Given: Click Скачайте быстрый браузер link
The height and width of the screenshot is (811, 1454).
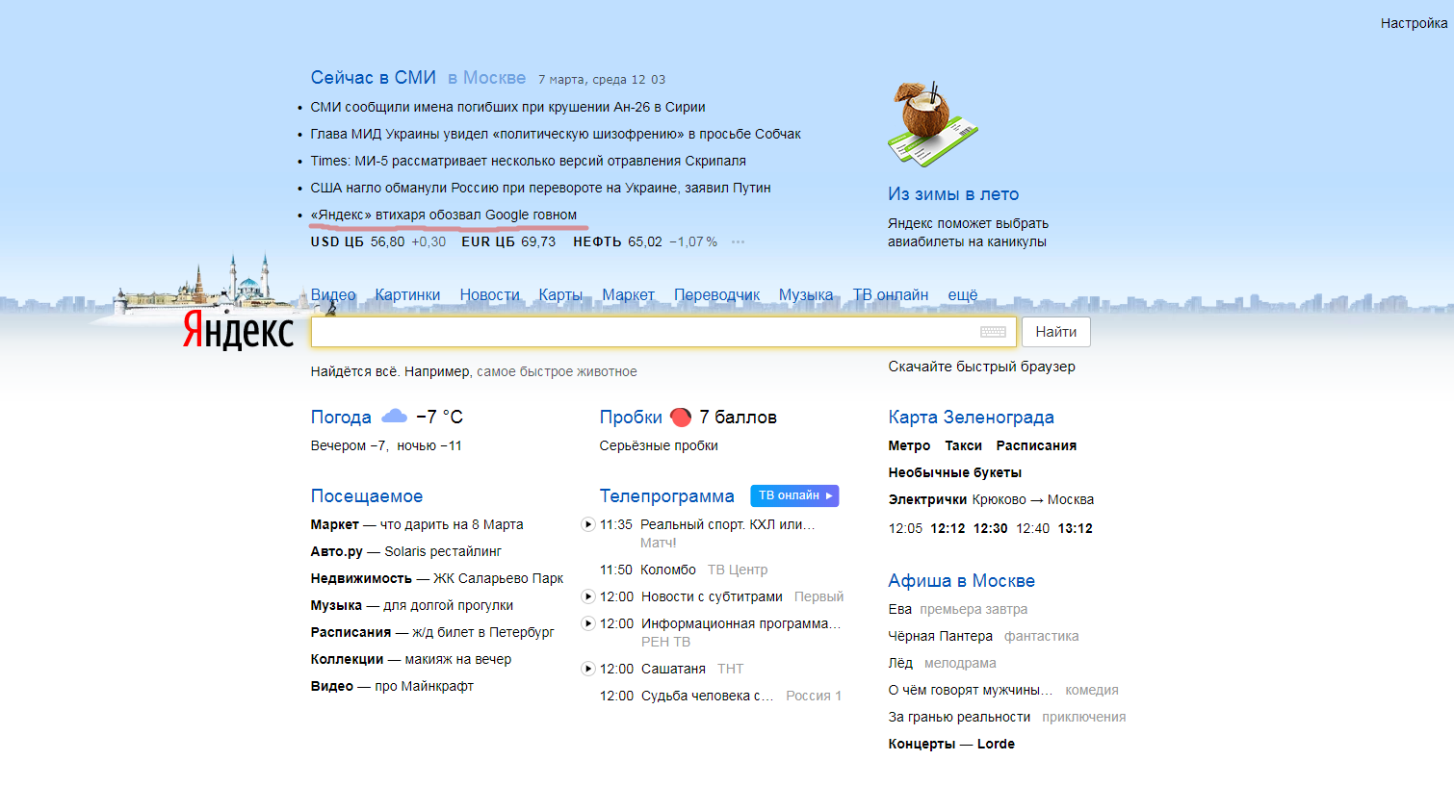Looking at the screenshot, I should 981,367.
